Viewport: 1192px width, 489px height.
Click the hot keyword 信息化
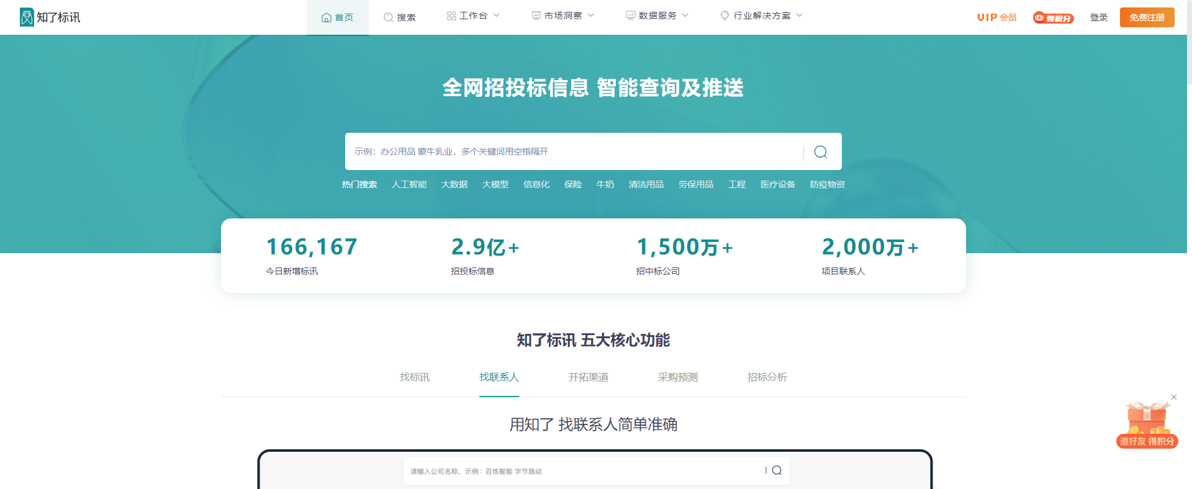coord(536,184)
